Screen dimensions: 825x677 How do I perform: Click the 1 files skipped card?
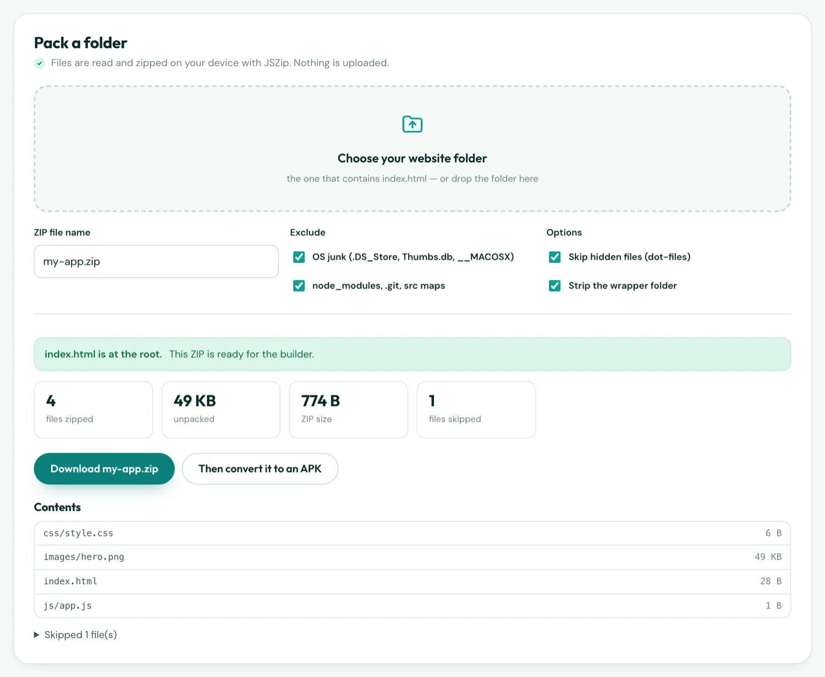tap(476, 410)
